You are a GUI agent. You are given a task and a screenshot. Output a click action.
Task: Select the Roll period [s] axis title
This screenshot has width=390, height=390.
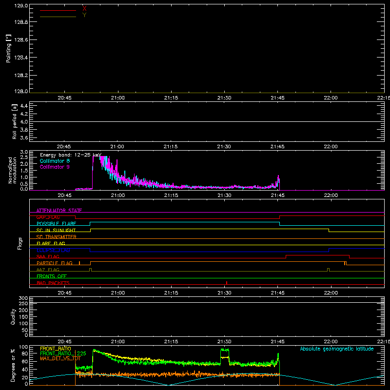tap(15, 121)
